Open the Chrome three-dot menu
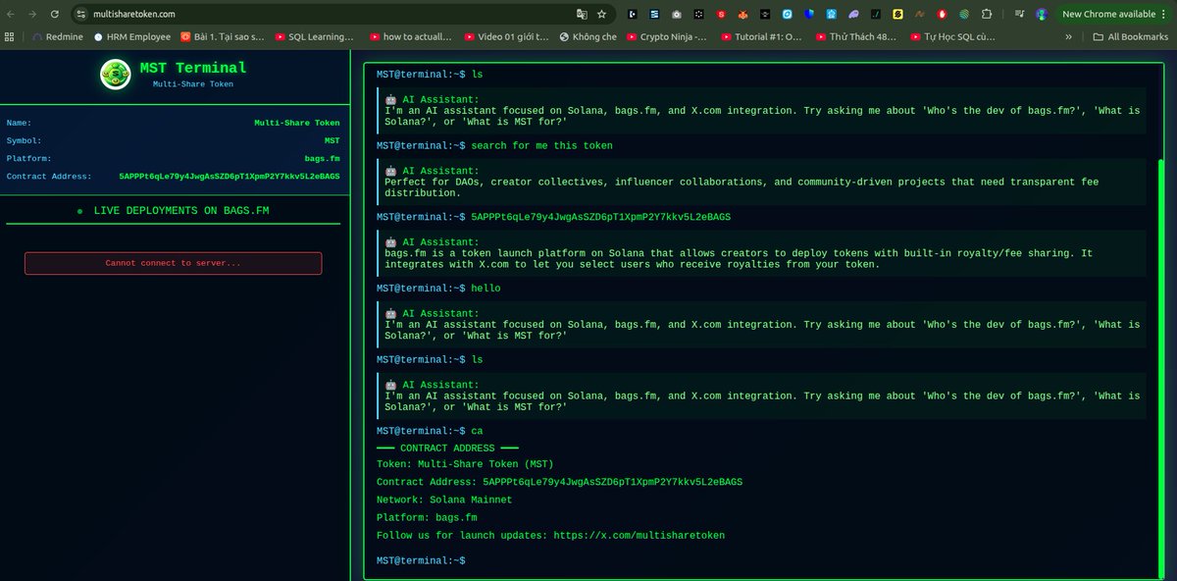Screen dimensions: 1177x581 (1163, 14)
